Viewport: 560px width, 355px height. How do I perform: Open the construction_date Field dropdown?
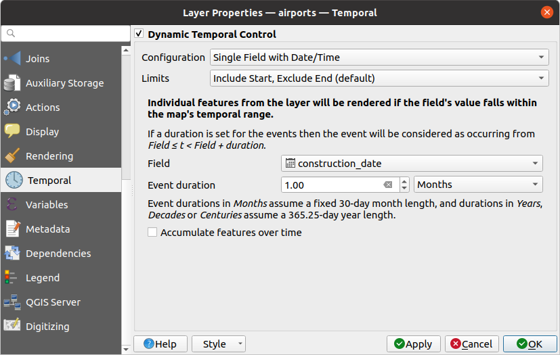click(x=411, y=163)
